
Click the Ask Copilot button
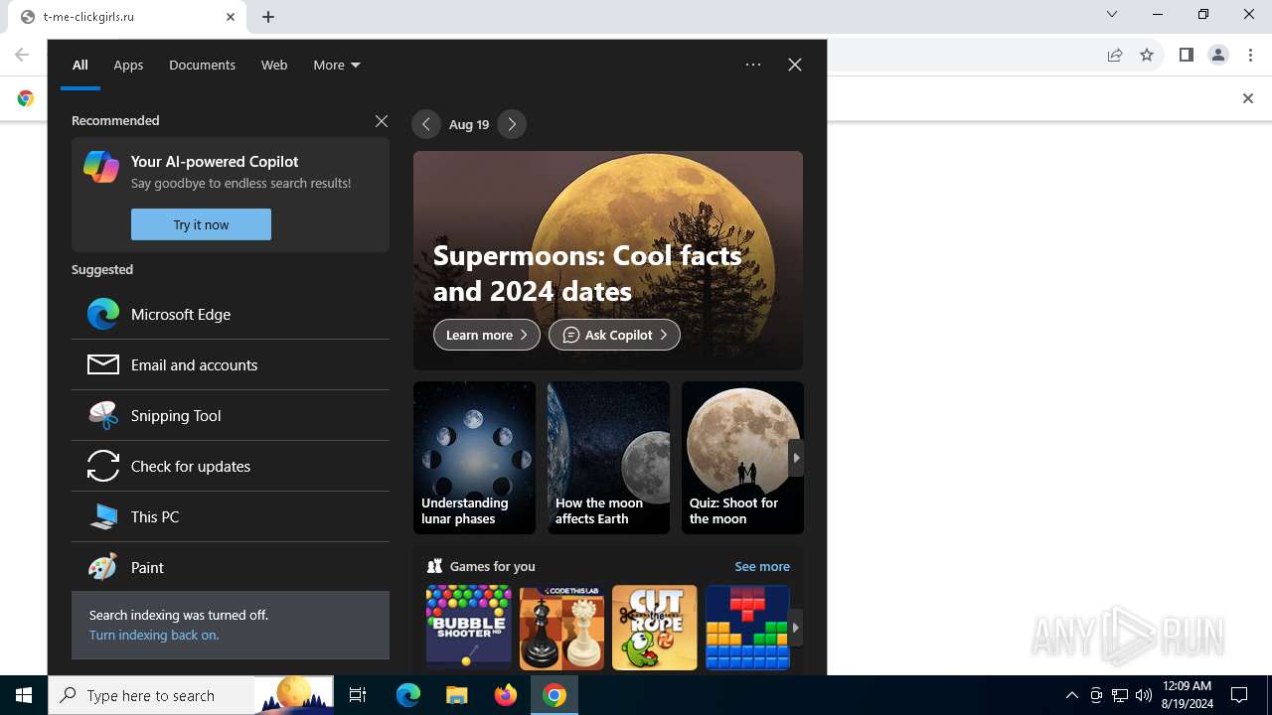click(614, 335)
